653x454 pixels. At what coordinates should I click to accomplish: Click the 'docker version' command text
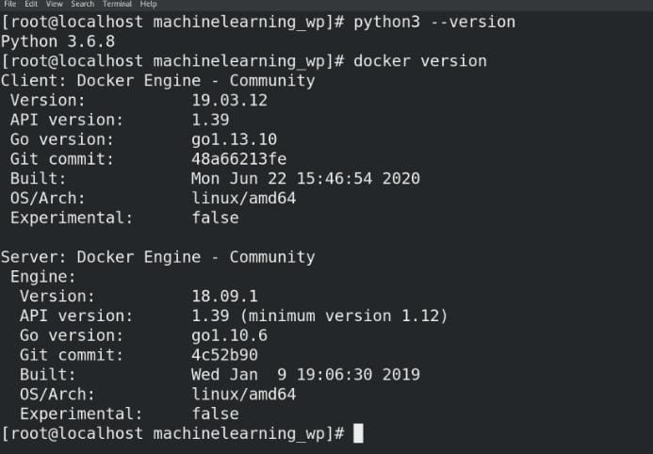coord(420,61)
